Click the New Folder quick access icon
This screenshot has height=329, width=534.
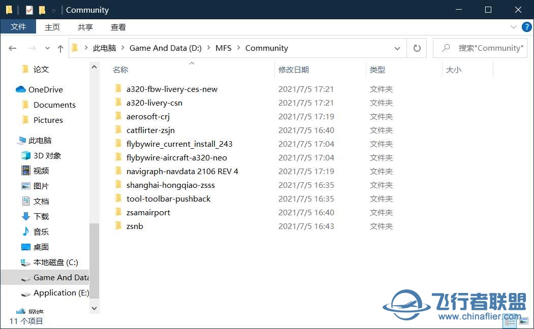pyautogui.click(x=42, y=10)
